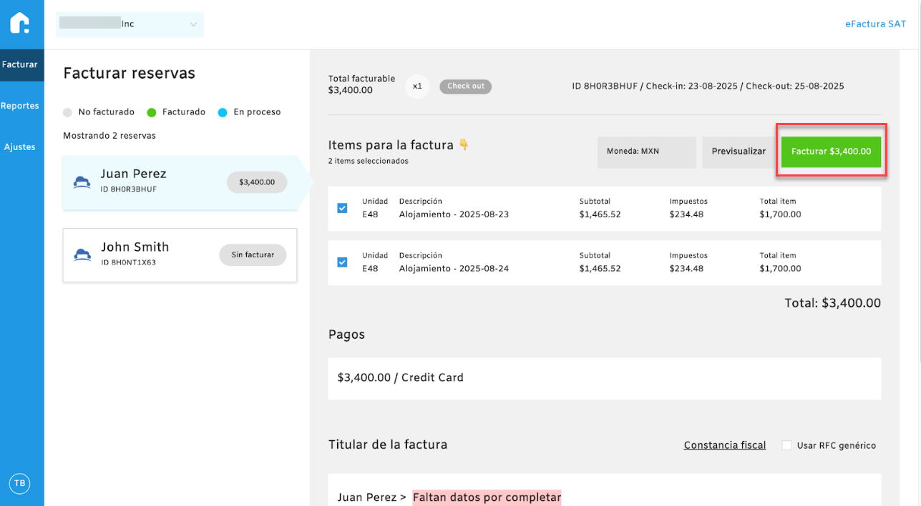921x506 pixels.
Task: Expand the Faltan datos por completar notice
Action: coord(487,497)
